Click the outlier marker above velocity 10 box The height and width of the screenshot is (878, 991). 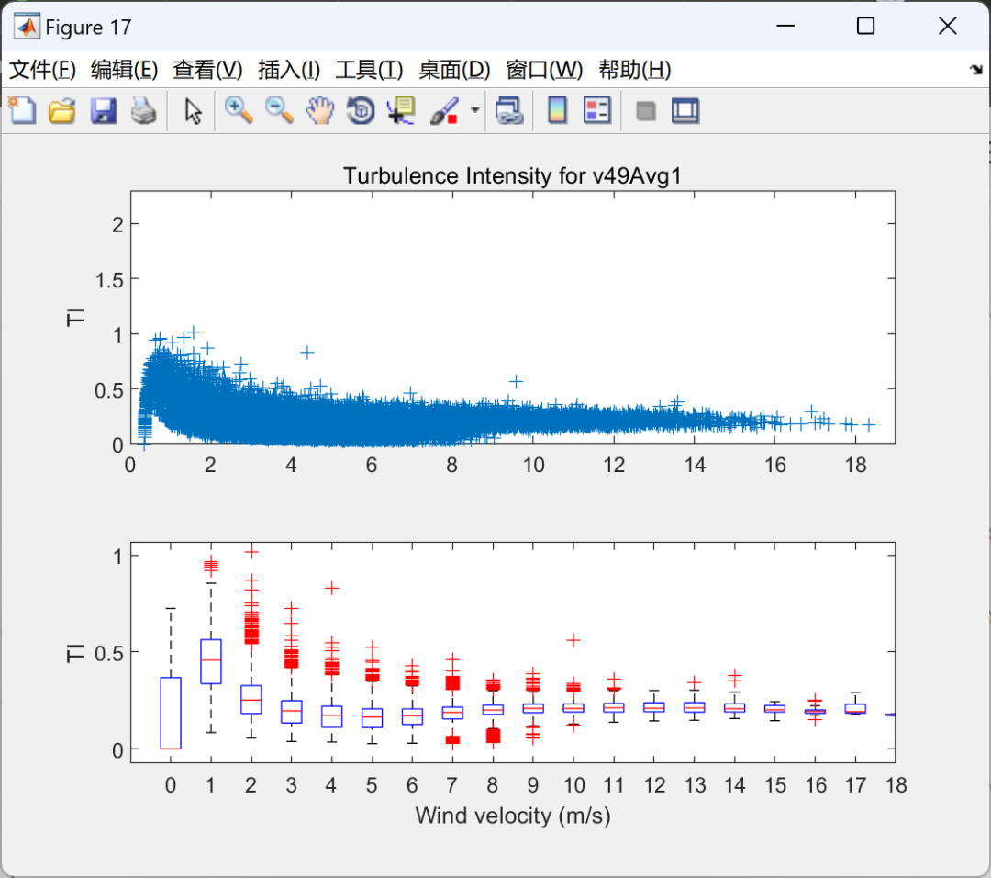pos(573,640)
